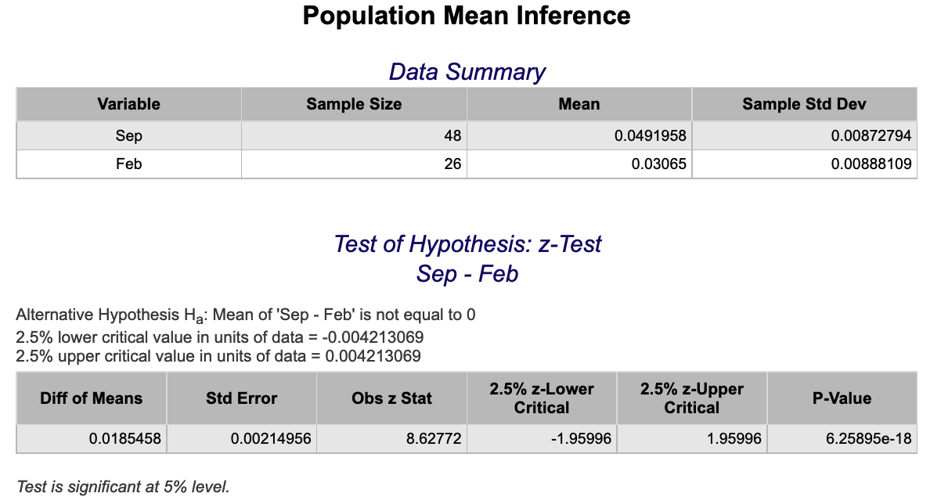The height and width of the screenshot is (497, 941).
Task: Click the Std Error column header
Action: tap(241, 398)
